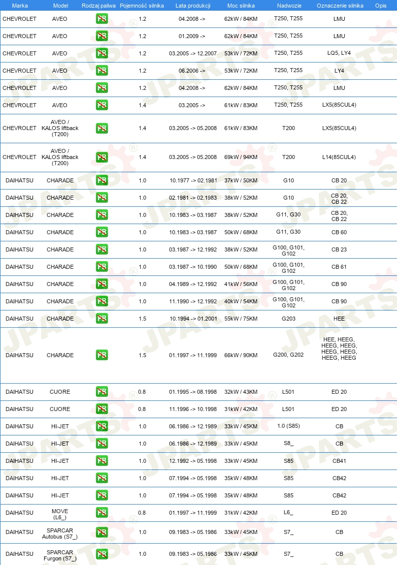Click the production years 12.1992 -> 05.1998
The height and width of the screenshot is (565, 397).
click(x=193, y=461)
